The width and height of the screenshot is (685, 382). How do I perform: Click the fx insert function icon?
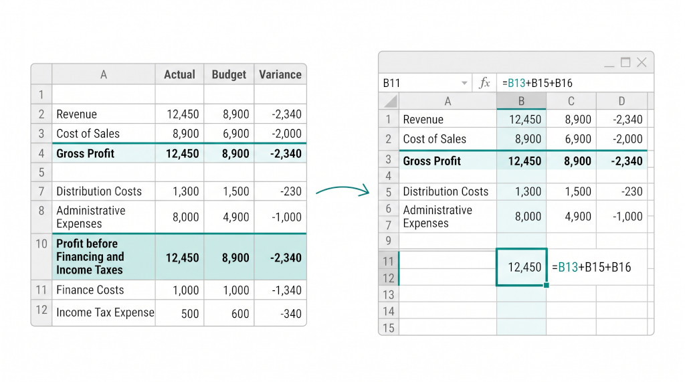click(484, 82)
